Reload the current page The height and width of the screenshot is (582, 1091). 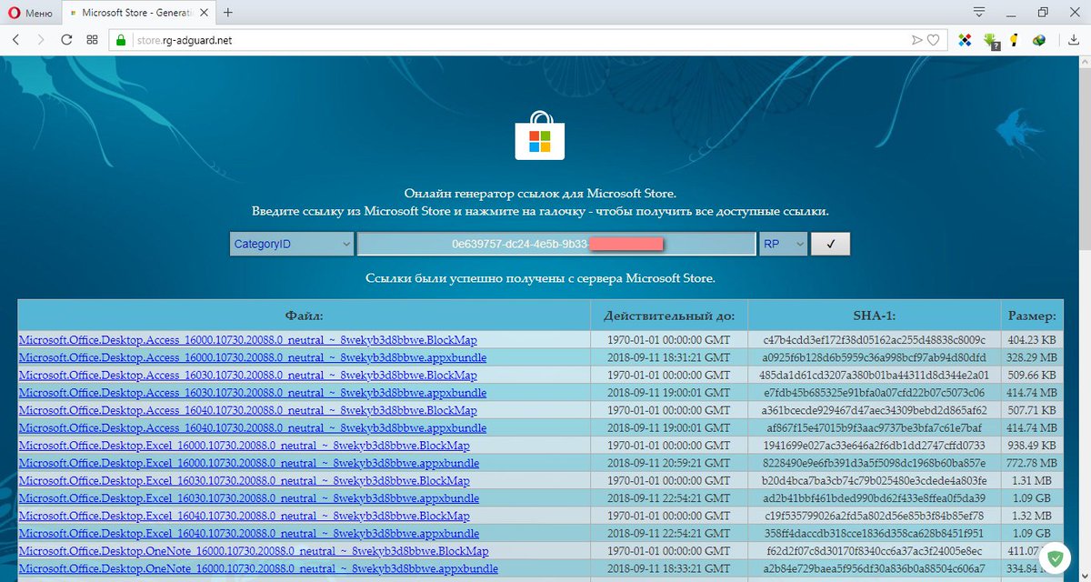coord(65,39)
